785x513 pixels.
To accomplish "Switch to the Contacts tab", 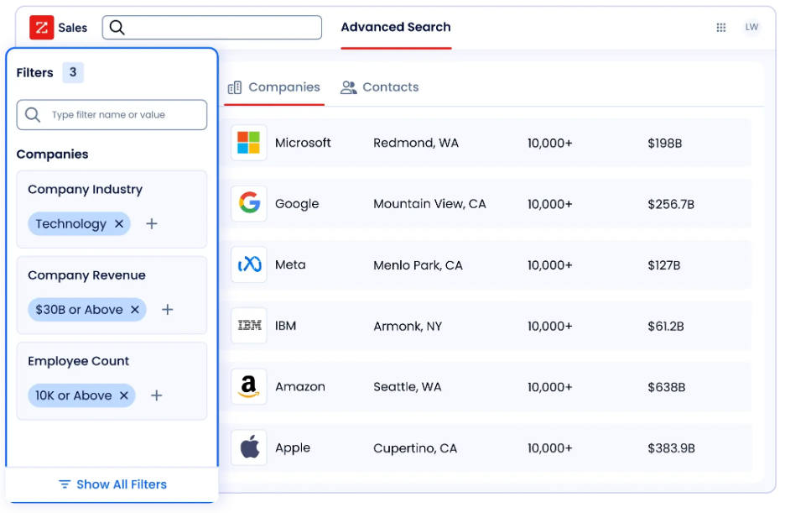I will point(380,87).
